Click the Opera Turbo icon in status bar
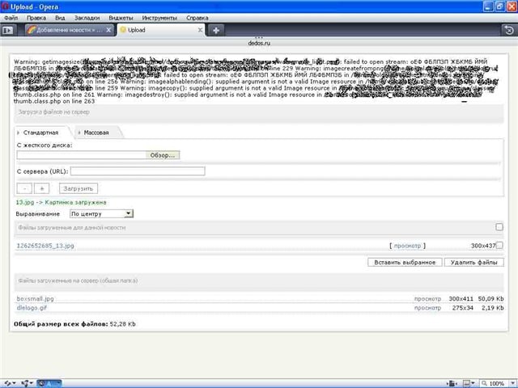This screenshot has height=388, width=518. 49,383
